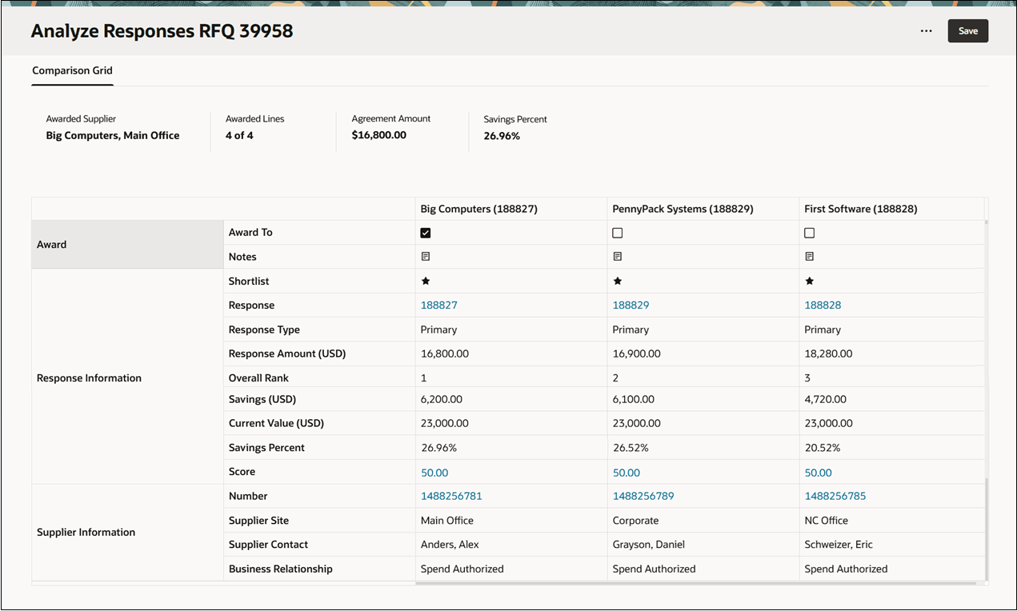The height and width of the screenshot is (611, 1017).
Task: Open response 188827 from Big Computers
Action: pyautogui.click(x=438, y=305)
